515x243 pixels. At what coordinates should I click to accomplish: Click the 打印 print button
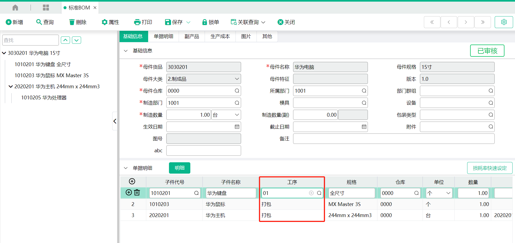(x=143, y=22)
